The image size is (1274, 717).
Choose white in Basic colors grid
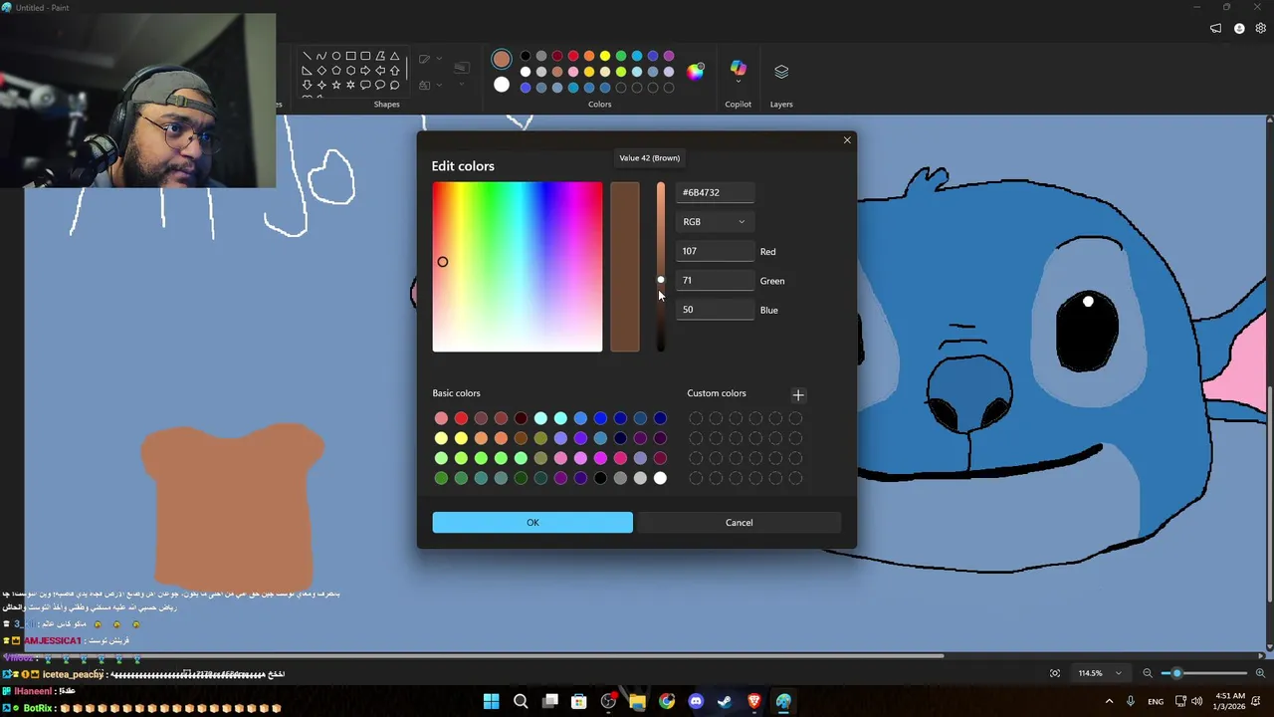pos(660,478)
